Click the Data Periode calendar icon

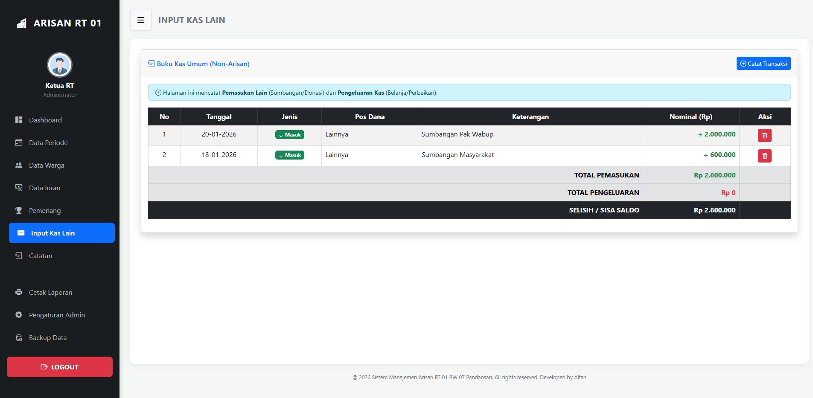tap(19, 142)
